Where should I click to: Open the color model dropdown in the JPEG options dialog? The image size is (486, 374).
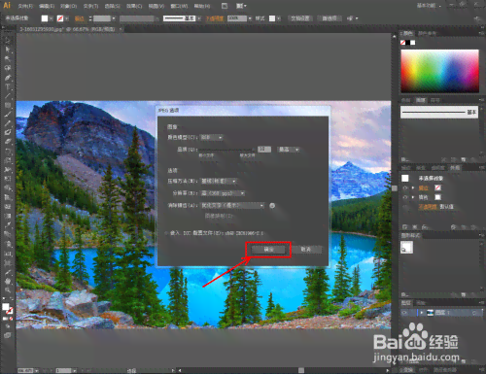(x=211, y=138)
